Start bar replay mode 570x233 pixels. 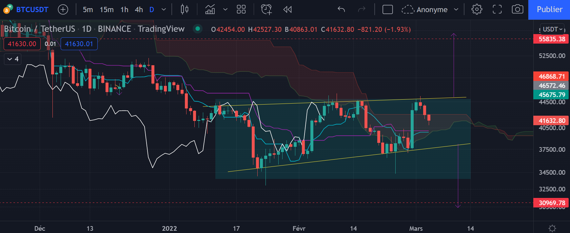(x=287, y=10)
